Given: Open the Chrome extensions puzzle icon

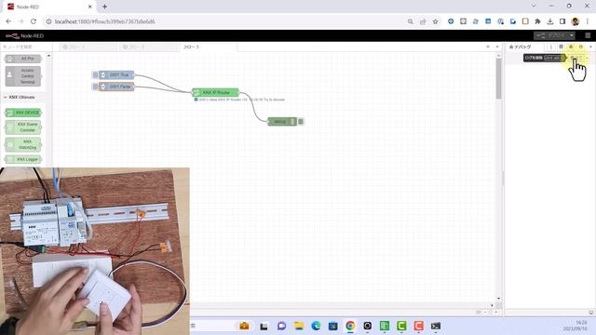Looking at the screenshot, I should click(x=537, y=21).
